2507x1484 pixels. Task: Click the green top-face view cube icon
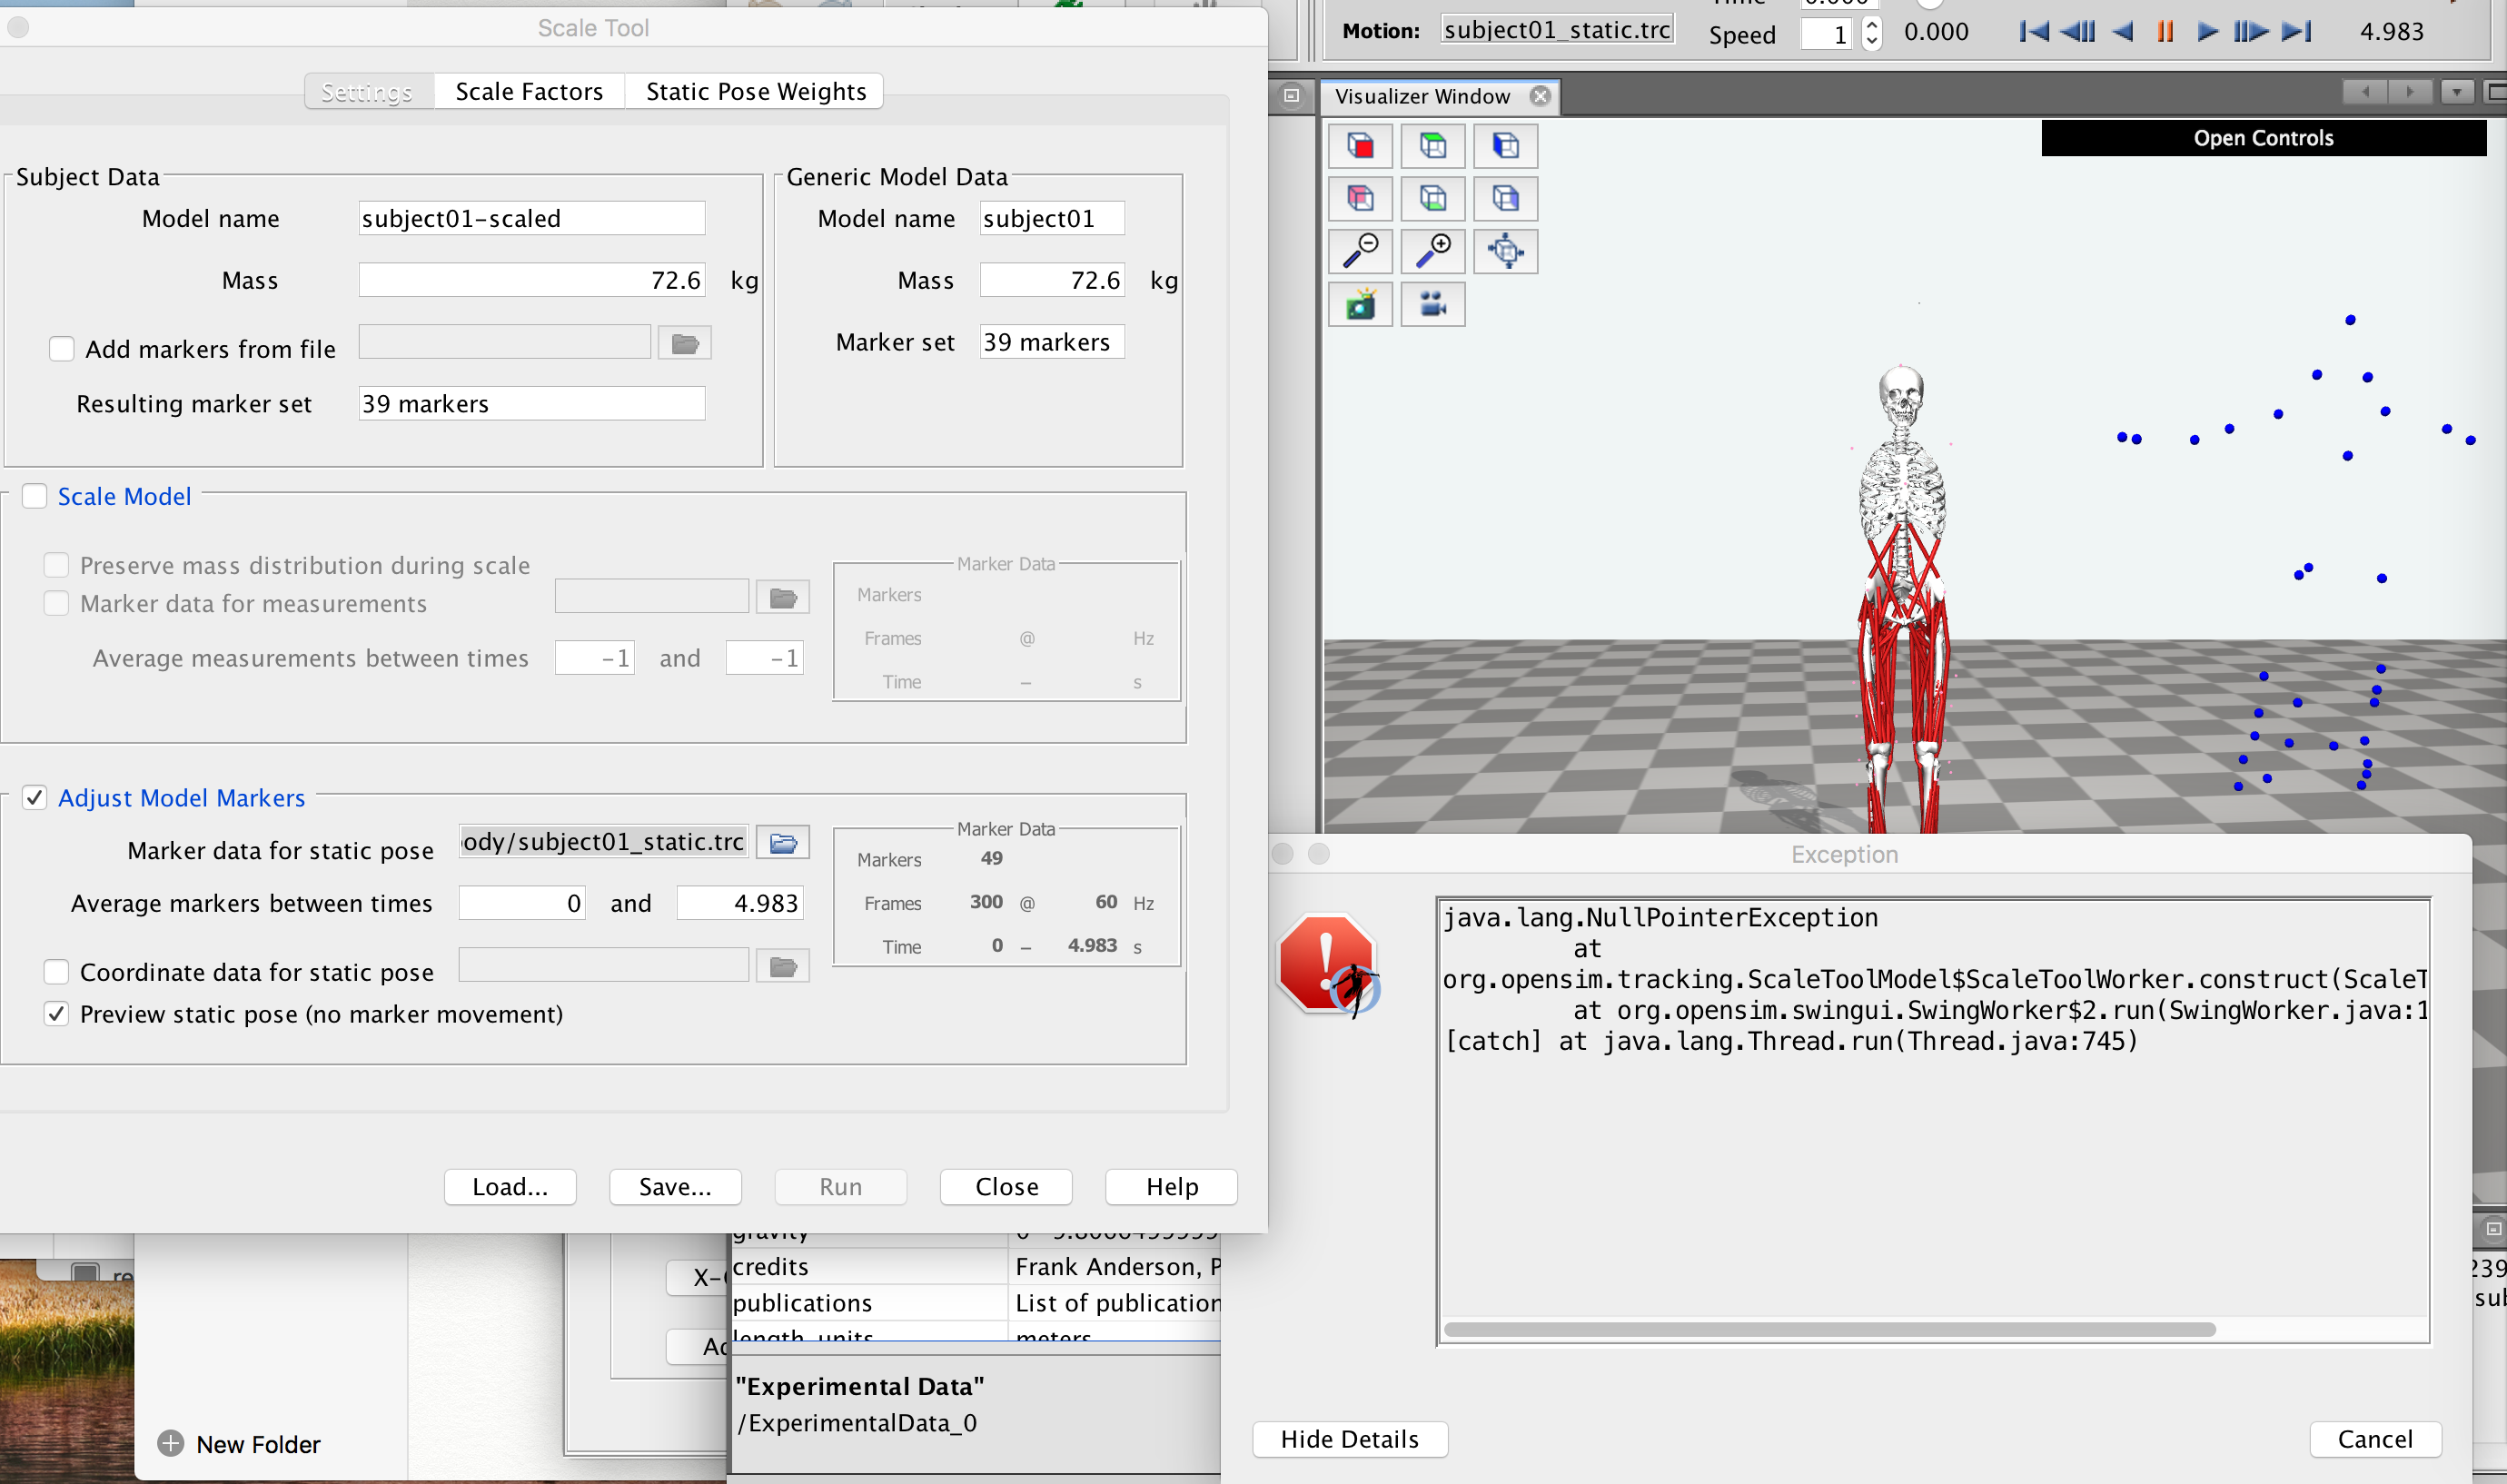(x=1432, y=146)
